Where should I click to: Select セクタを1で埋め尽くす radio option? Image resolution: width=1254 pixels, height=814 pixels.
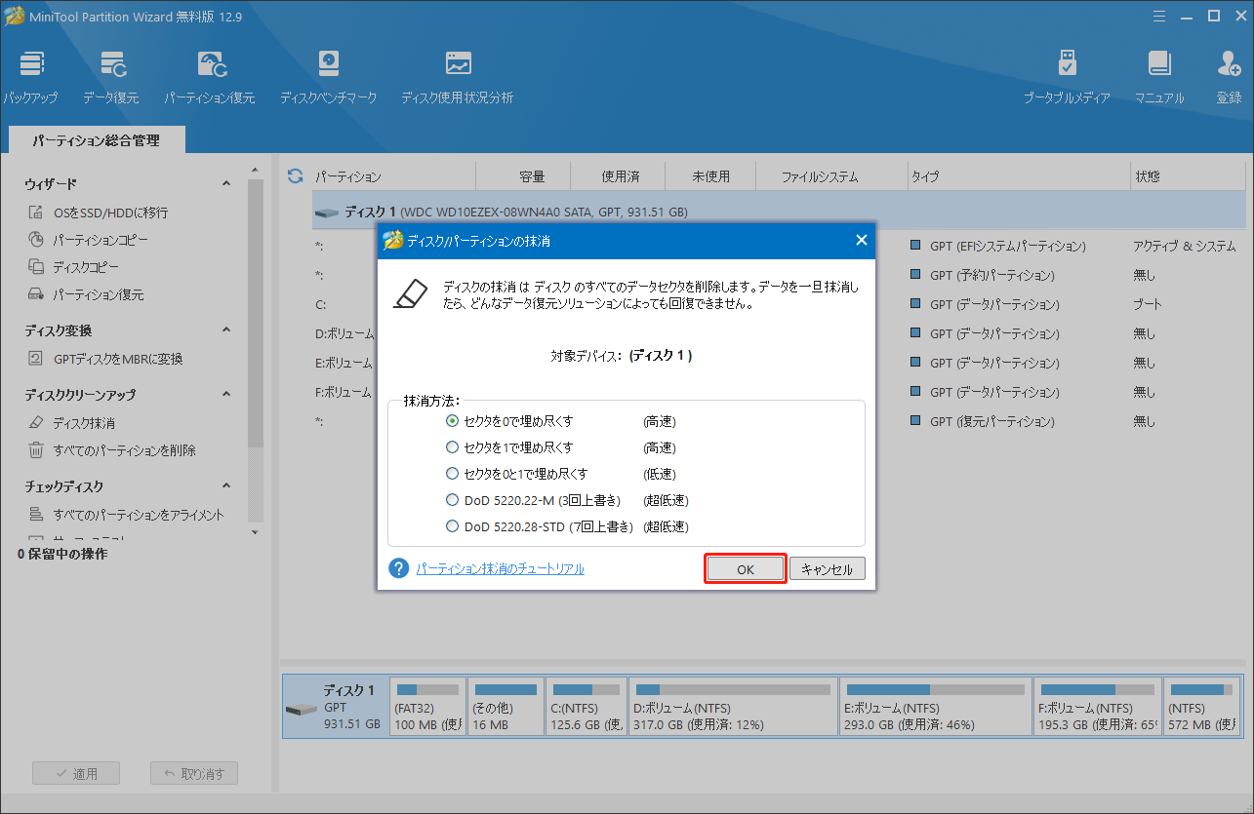452,447
